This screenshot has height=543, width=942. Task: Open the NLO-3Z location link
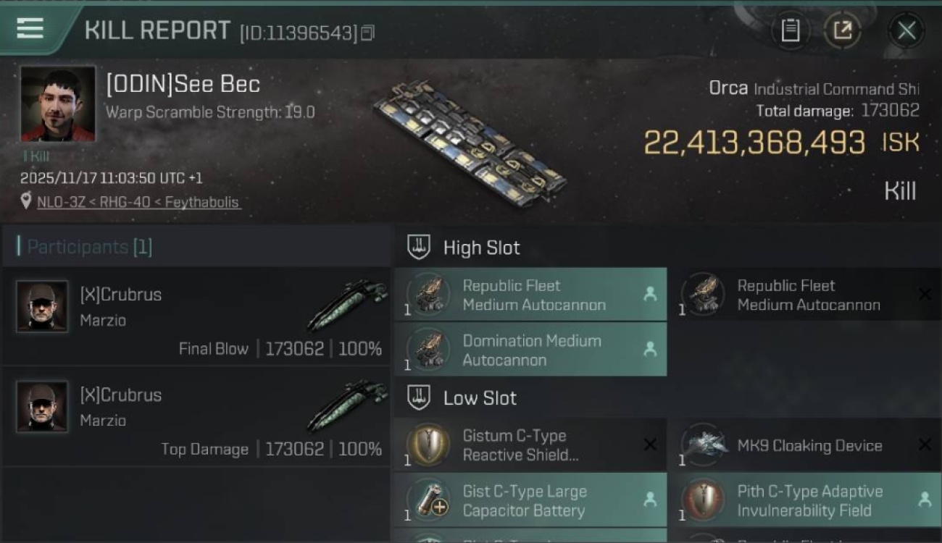[x=138, y=202]
